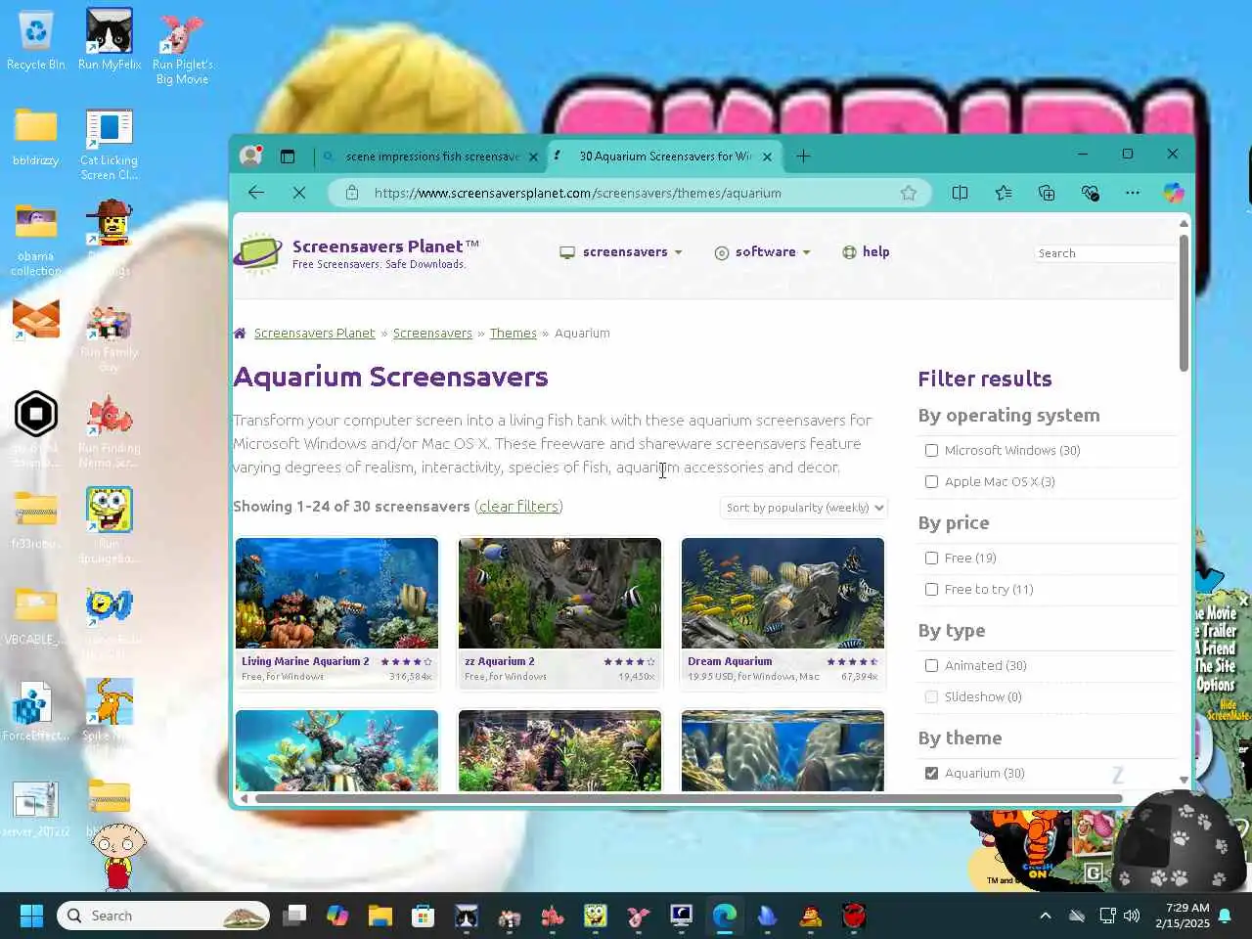1252x939 pixels.
Task: Click the page vertical scrollbar thumb
Action: pos(1184,303)
